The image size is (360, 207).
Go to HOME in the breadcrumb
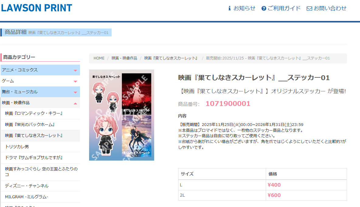[x=99, y=58]
